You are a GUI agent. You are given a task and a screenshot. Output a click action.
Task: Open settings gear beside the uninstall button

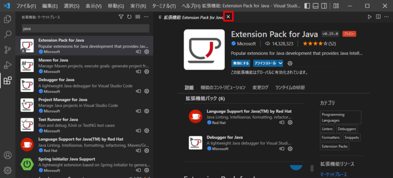coord(290,63)
